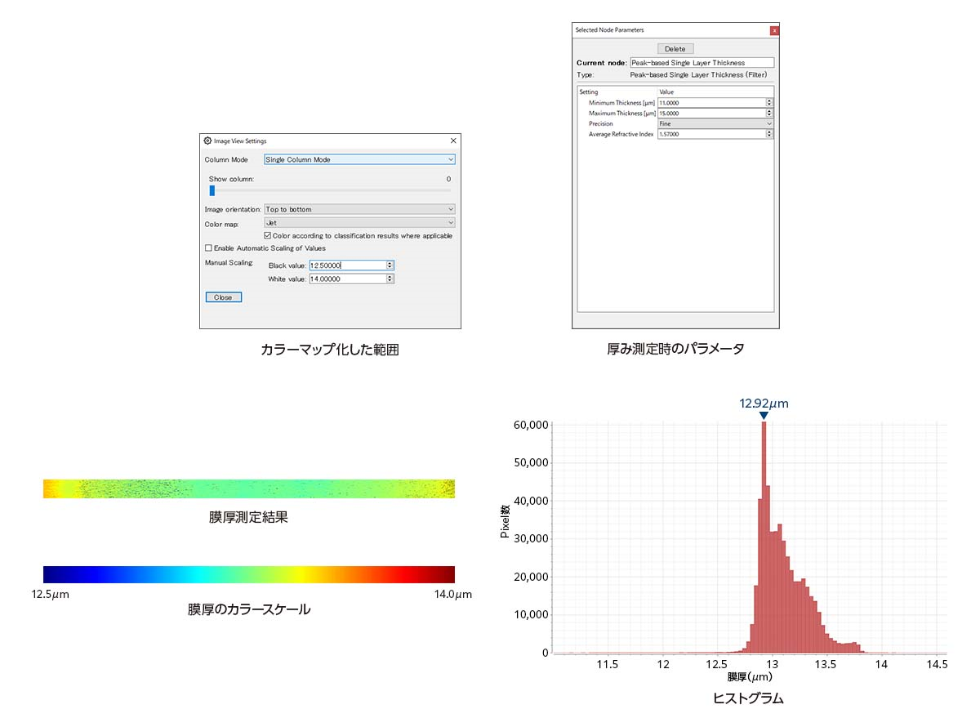Click the Maximum Thickness spinner arrows
This screenshot has width=980, height=727.
click(x=769, y=114)
